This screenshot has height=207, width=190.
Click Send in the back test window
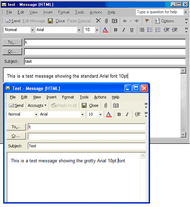[13, 21]
